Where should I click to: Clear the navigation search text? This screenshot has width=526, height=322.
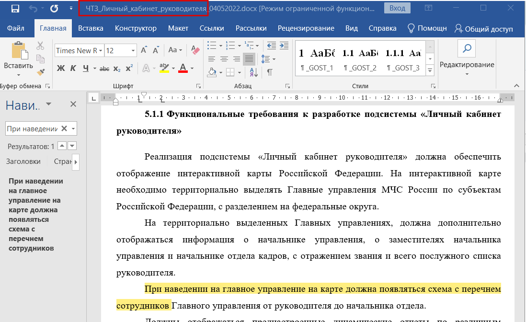click(x=64, y=128)
